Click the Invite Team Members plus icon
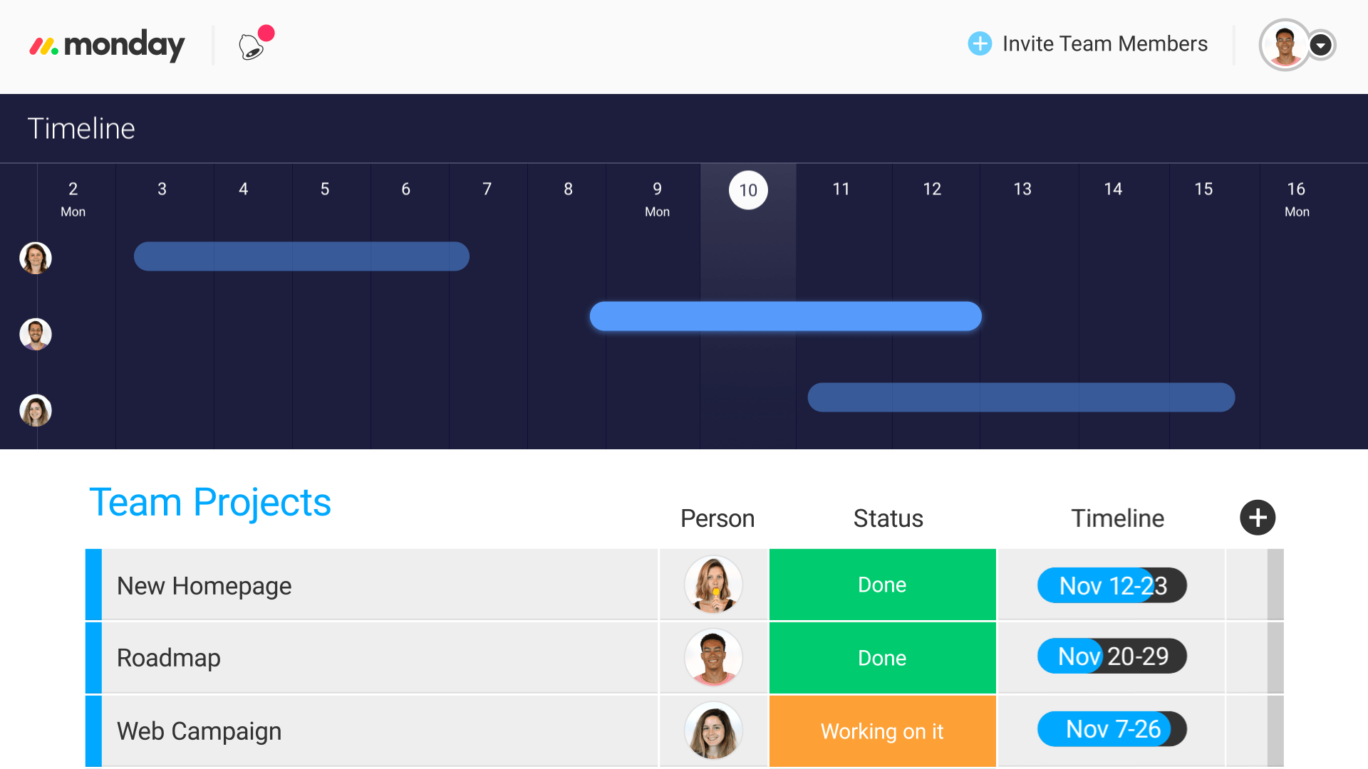The height and width of the screenshot is (769, 1368). tap(980, 43)
